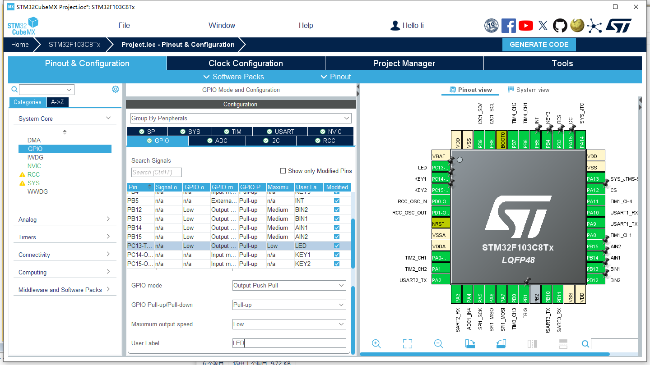650x365 pixels.
Task: Open the YouTube icon link
Action: coord(525,26)
